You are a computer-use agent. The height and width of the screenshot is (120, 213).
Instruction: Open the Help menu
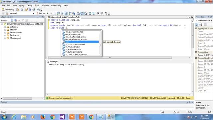(x=66, y=5)
